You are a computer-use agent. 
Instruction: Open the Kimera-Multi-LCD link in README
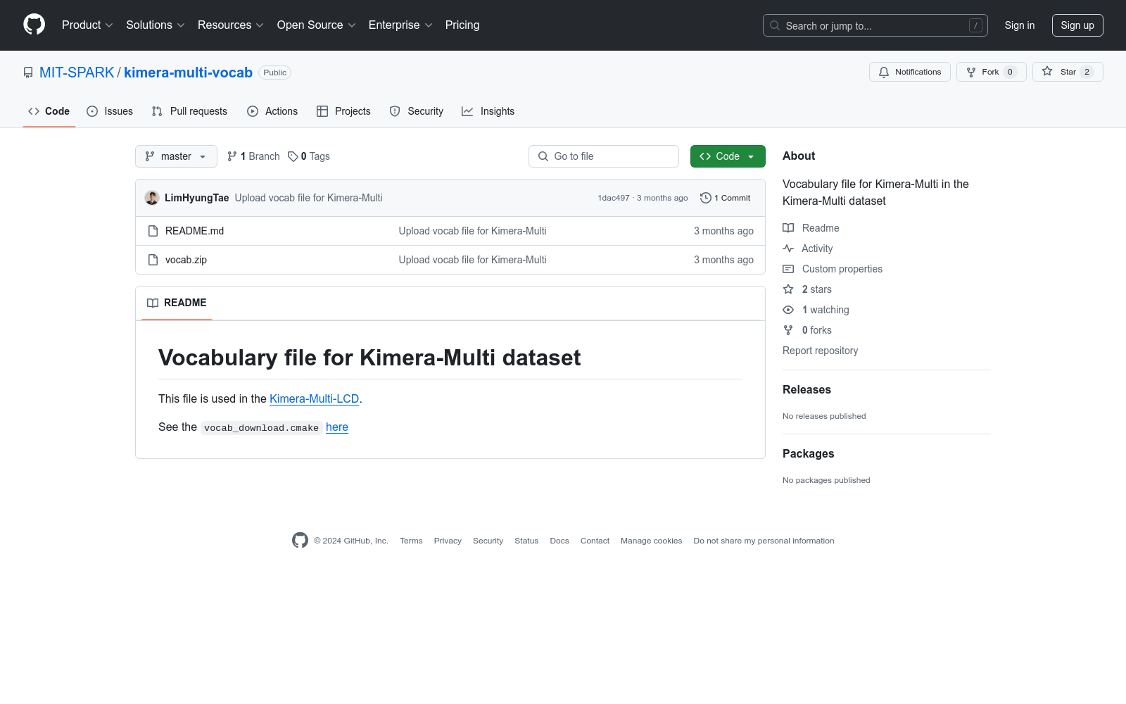pyautogui.click(x=315, y=398)
